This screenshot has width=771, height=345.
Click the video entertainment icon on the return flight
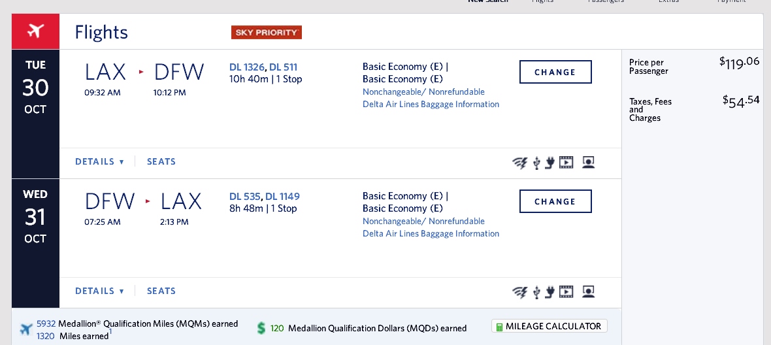click(x=566, y=292)
